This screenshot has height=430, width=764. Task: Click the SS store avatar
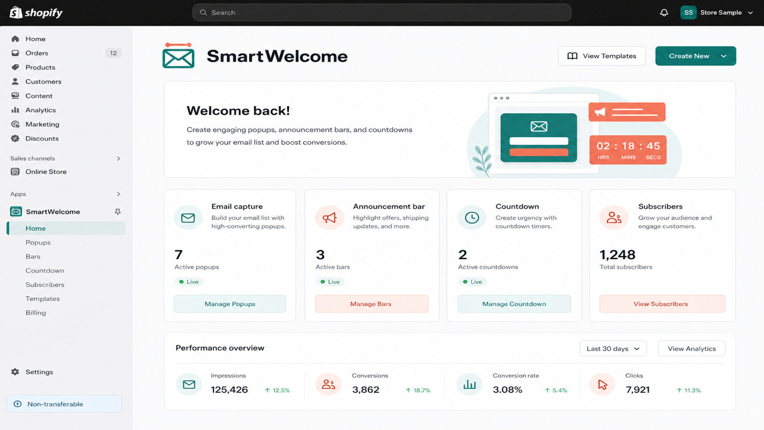[688, 13]
